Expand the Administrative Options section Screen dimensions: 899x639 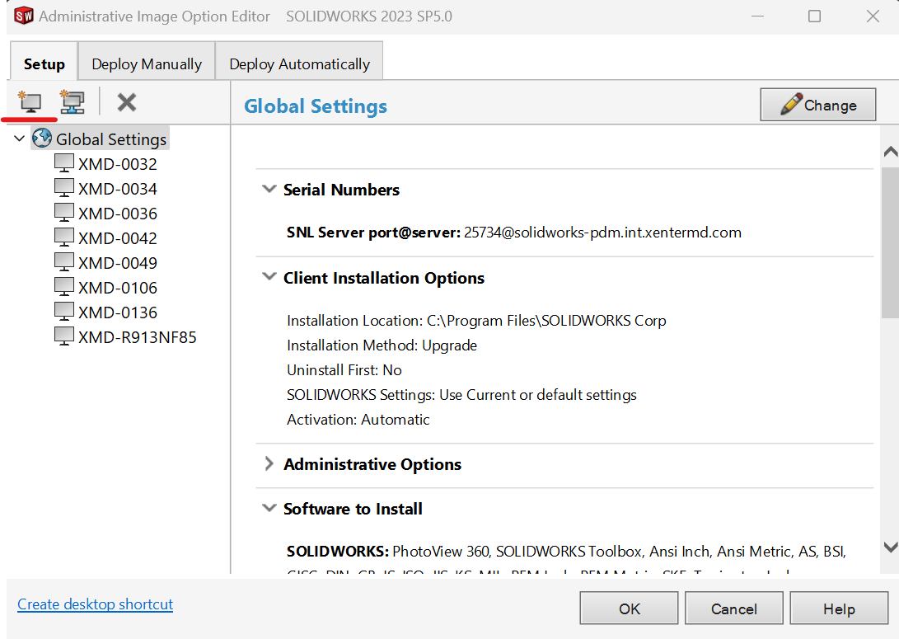pyautogui.click(x=269, y=464)
